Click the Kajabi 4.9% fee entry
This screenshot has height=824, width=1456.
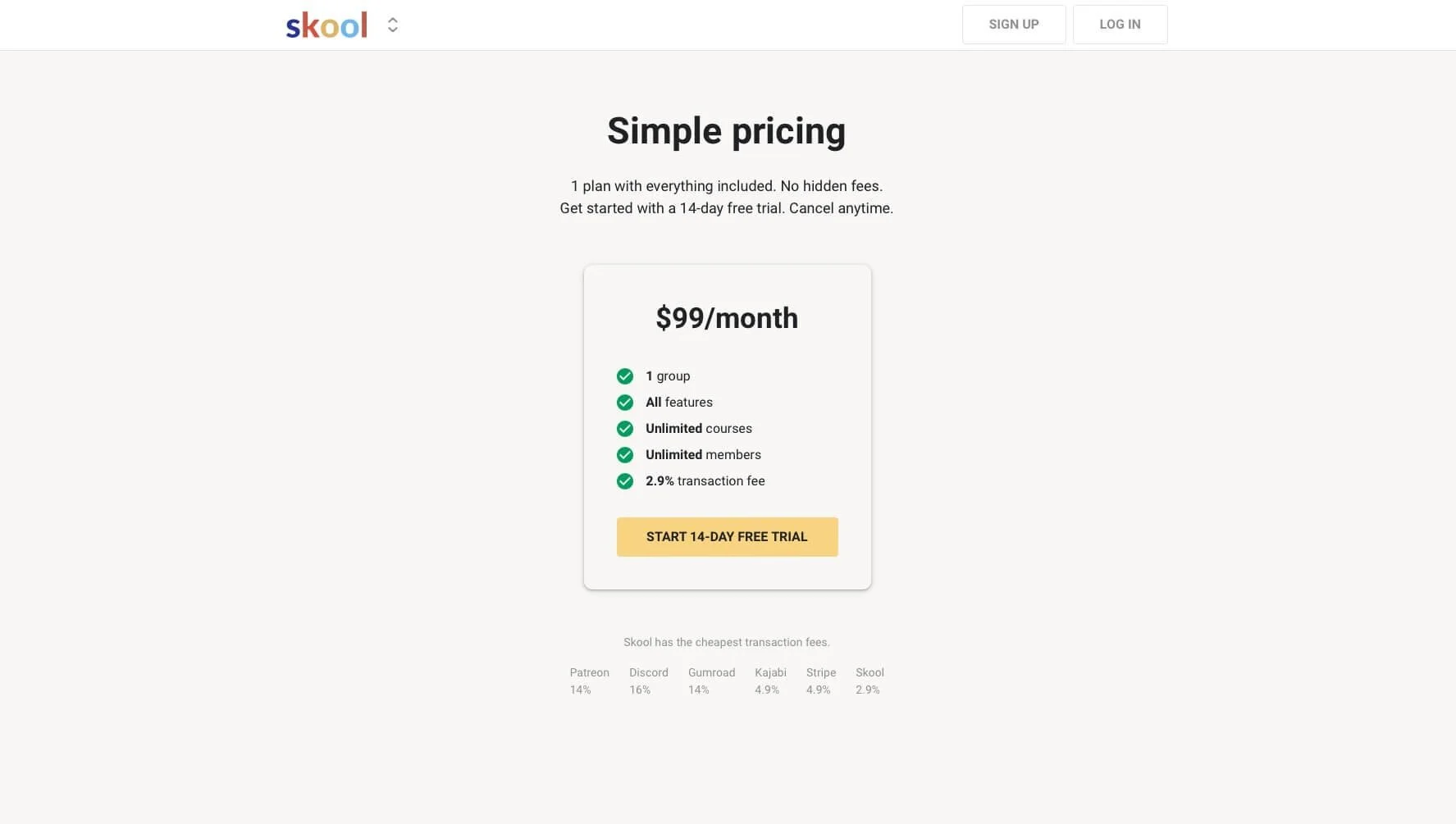click(770, 681)
